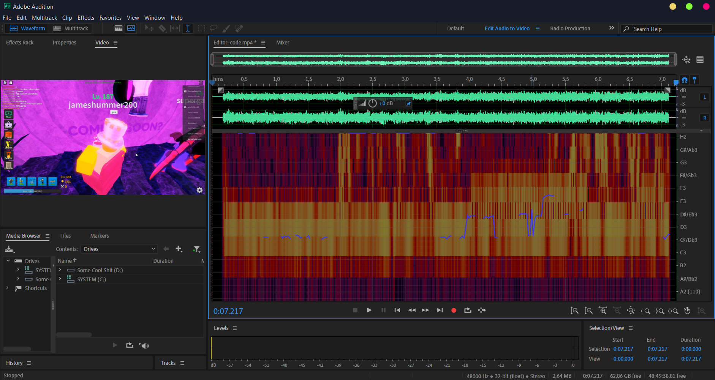Switch to the Markers tab
Viewport: 715px width, 380px height.
(100, 236)
